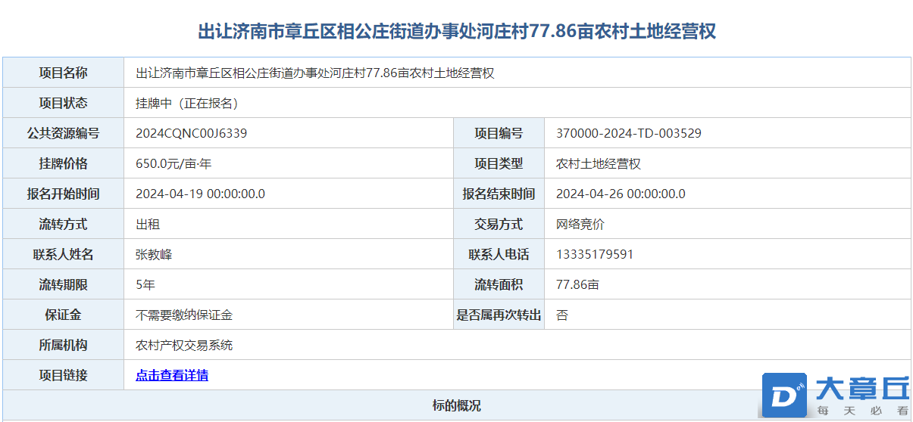The width and height of the screenshot is (913, 422).
Task: Click deposit value 不需要缴纳保证金
Action: tap(184, 315)
